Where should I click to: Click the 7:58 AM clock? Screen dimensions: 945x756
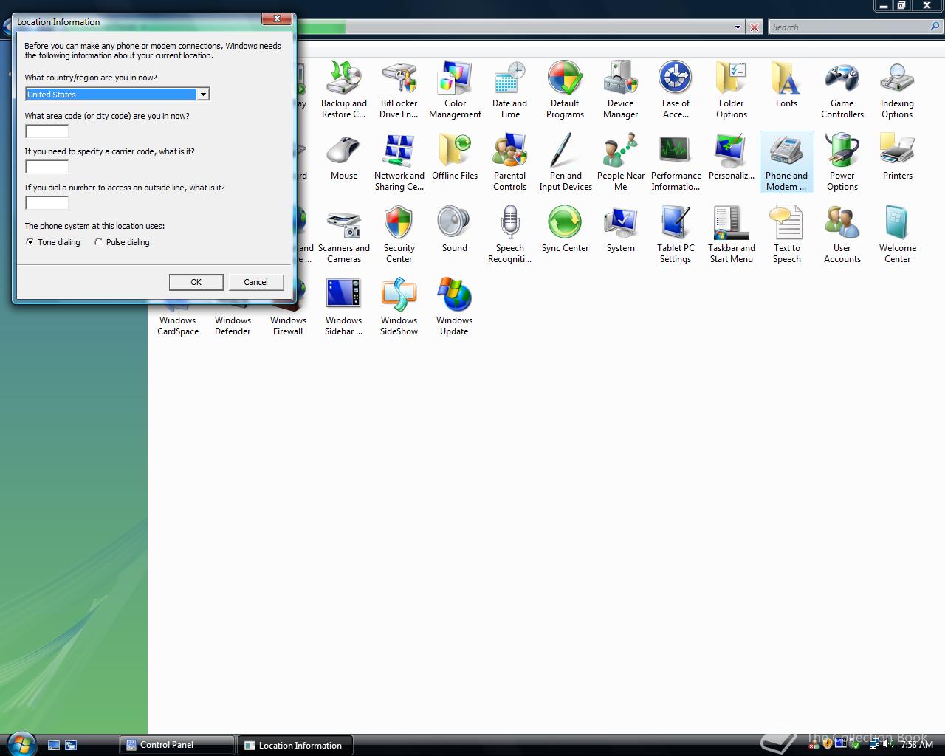[x=917, y=745]
